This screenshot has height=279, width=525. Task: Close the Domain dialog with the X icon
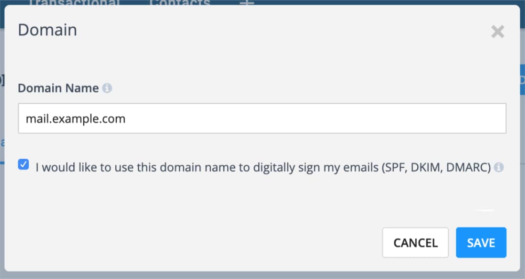pyautogui.click(x=498, y=32)
